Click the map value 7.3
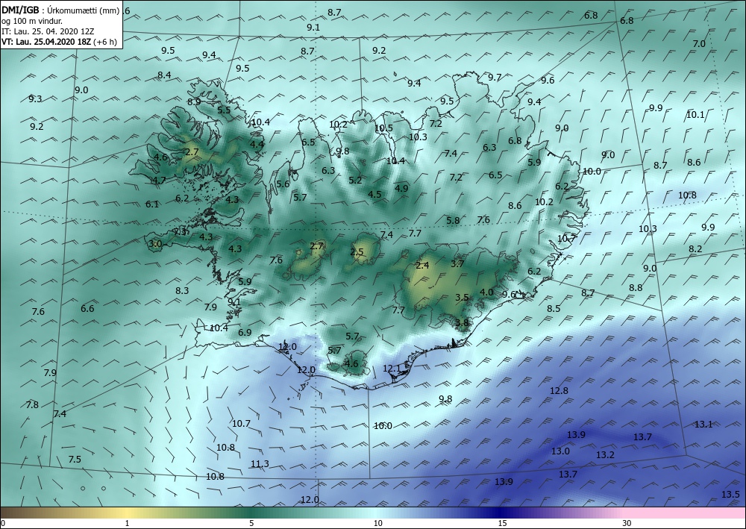Viewport: 746px width, 529px height. pos(181,232)
